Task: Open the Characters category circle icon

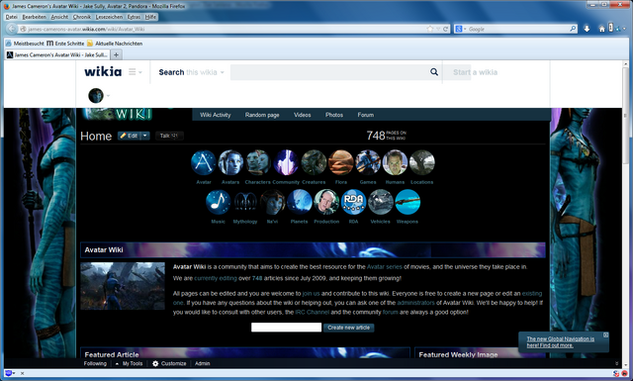Action: [258, 163]
